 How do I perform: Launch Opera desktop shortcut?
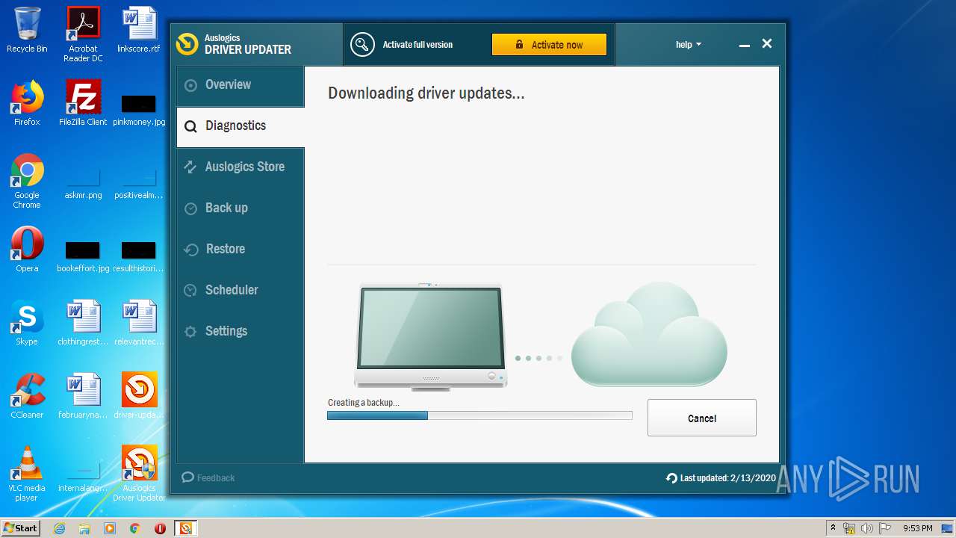pyautogui.click(x=27, y=250)
